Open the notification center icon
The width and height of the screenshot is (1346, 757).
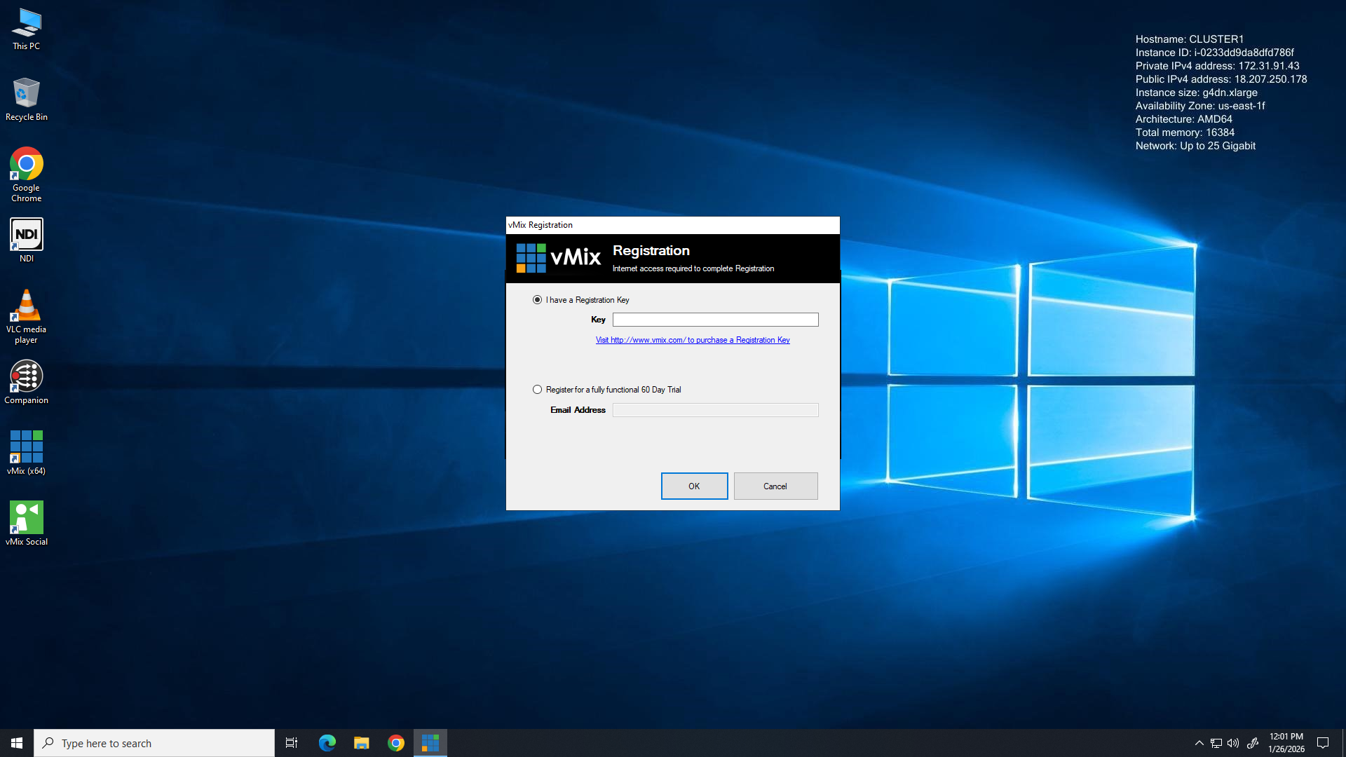click(1323, 743)
